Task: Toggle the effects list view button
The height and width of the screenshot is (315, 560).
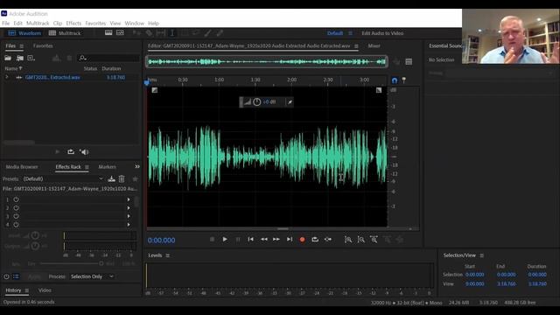Action: pyautogui.click(x=16, y=276)
